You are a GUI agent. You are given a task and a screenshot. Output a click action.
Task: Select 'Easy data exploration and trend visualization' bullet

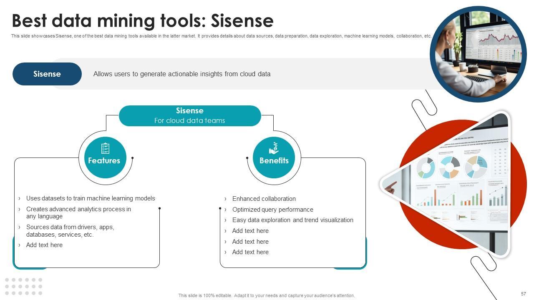tap(293, 220)
